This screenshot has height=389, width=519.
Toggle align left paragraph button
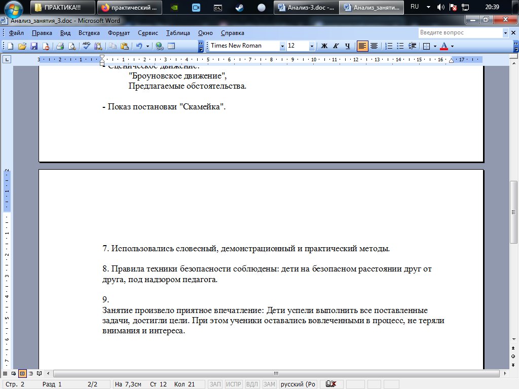(x=362, y=46)
